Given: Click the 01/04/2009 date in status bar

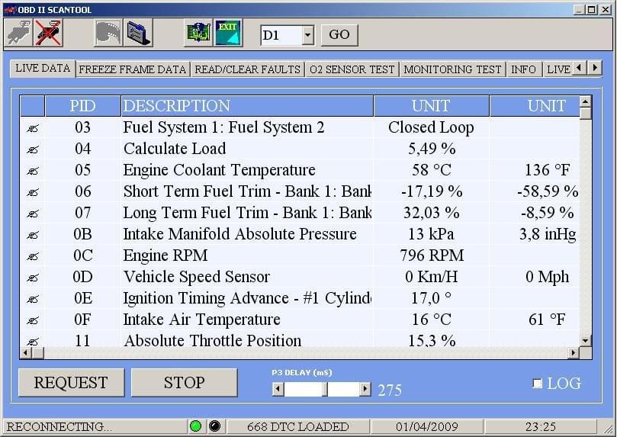Looking at the screenshot, I should 427,426.
